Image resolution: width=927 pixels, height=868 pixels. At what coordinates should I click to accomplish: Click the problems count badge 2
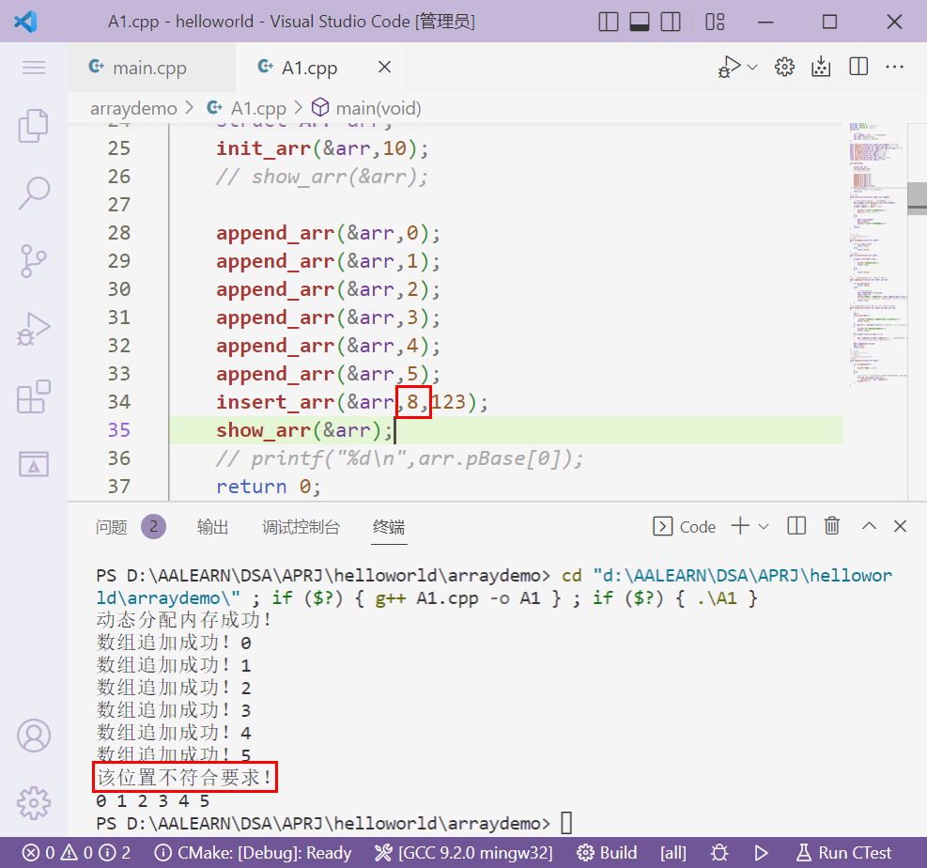click(153, 526)
